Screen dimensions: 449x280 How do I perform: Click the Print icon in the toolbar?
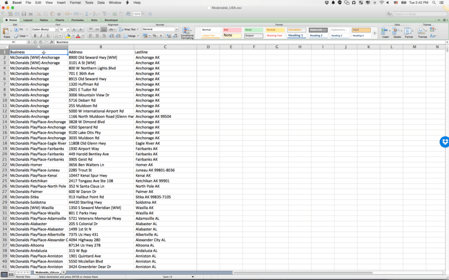30,14
